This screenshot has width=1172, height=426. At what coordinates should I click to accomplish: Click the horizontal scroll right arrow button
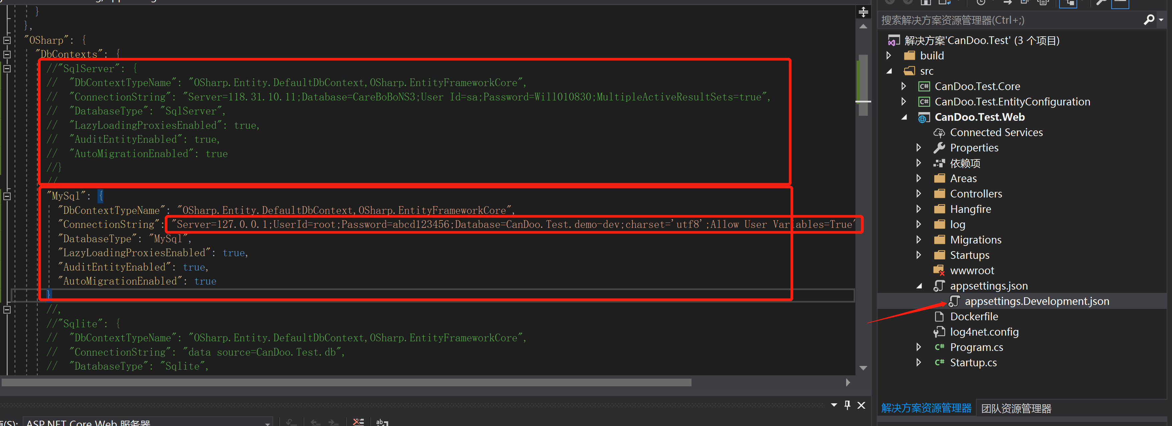tap(848, 383)
